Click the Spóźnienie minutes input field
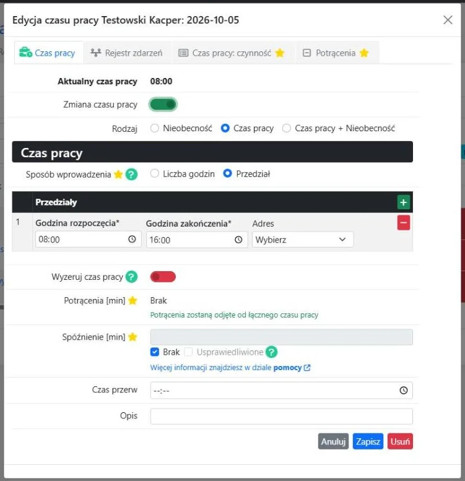The height and width of the screenshot is (481, 465). click(x=281, y=337)
